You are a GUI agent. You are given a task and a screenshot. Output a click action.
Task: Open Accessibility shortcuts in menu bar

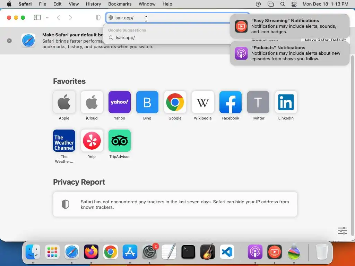click(258, 4)
